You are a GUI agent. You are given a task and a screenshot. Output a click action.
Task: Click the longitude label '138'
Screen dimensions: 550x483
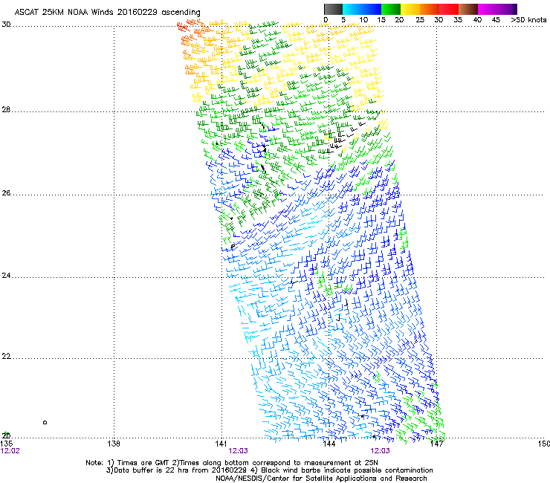pos(114,444)
